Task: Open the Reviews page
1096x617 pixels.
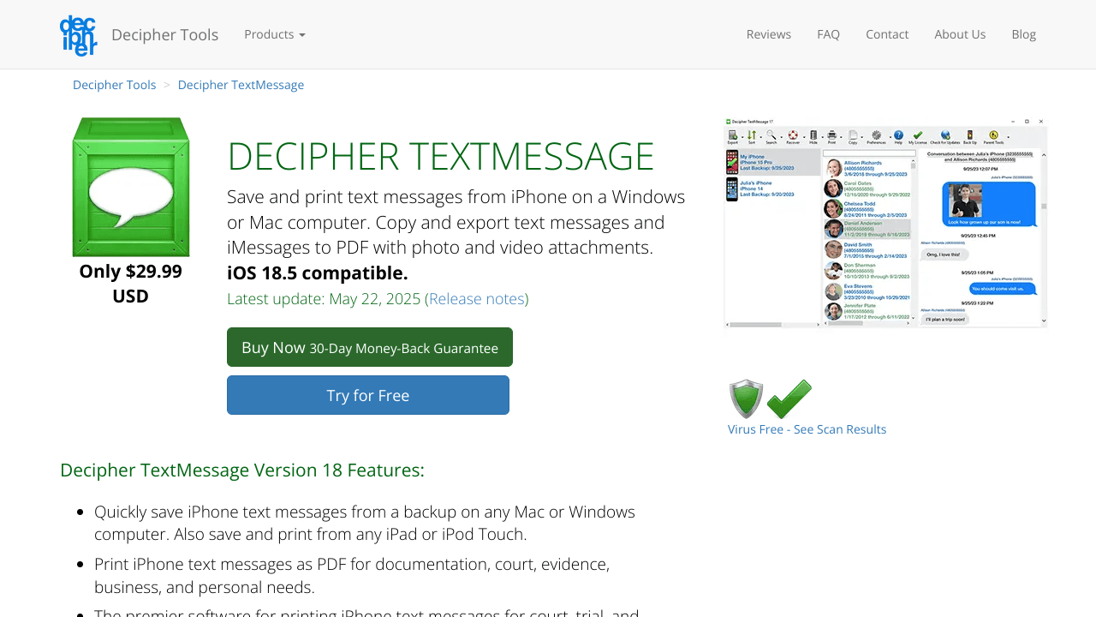Action: pos(769,34)
